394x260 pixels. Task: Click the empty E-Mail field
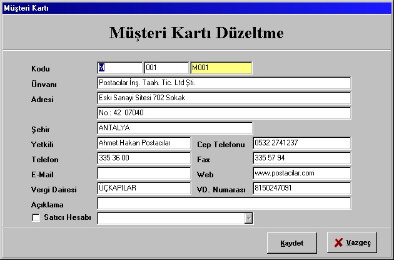144,173
